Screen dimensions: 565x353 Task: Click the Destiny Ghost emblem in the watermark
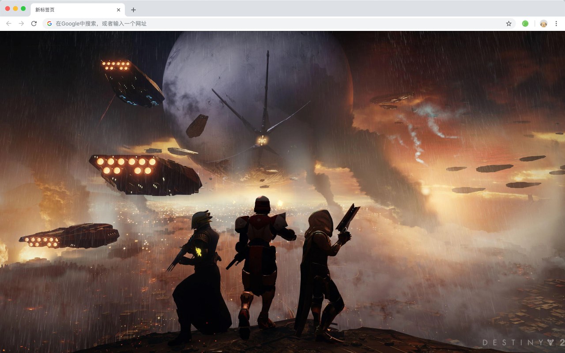[551, 342]
